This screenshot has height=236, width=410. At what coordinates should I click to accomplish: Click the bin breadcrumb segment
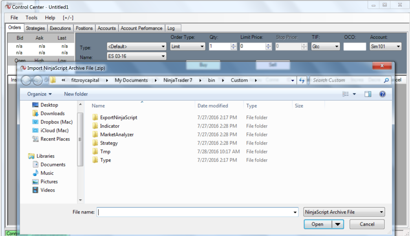coord(212,80)
